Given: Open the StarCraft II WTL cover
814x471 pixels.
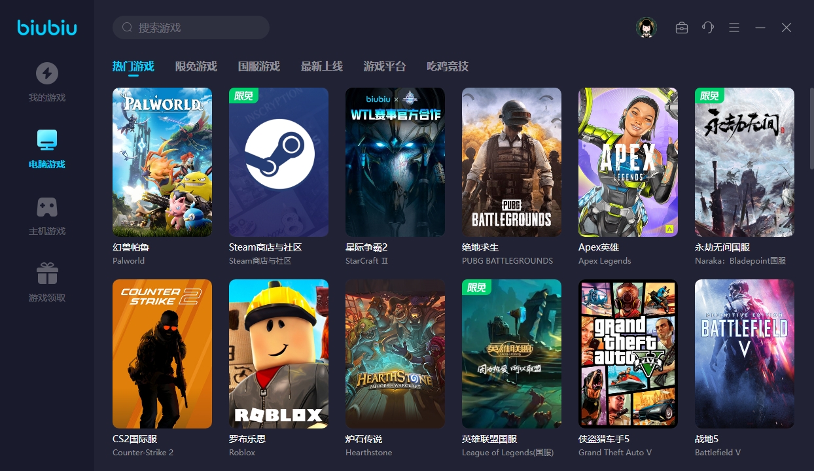Looking at the screenshot, I should coord(395,162).
